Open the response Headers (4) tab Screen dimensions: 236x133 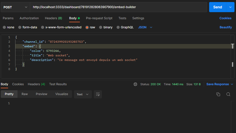pos(37,84)
